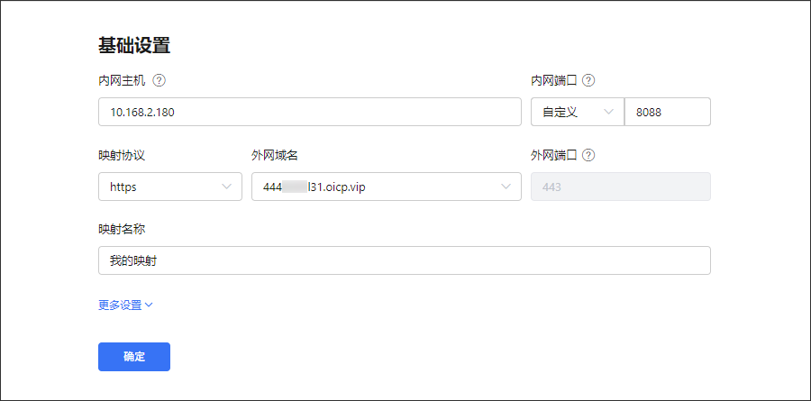Click the help icon beside 内网主机

point(159,80)
